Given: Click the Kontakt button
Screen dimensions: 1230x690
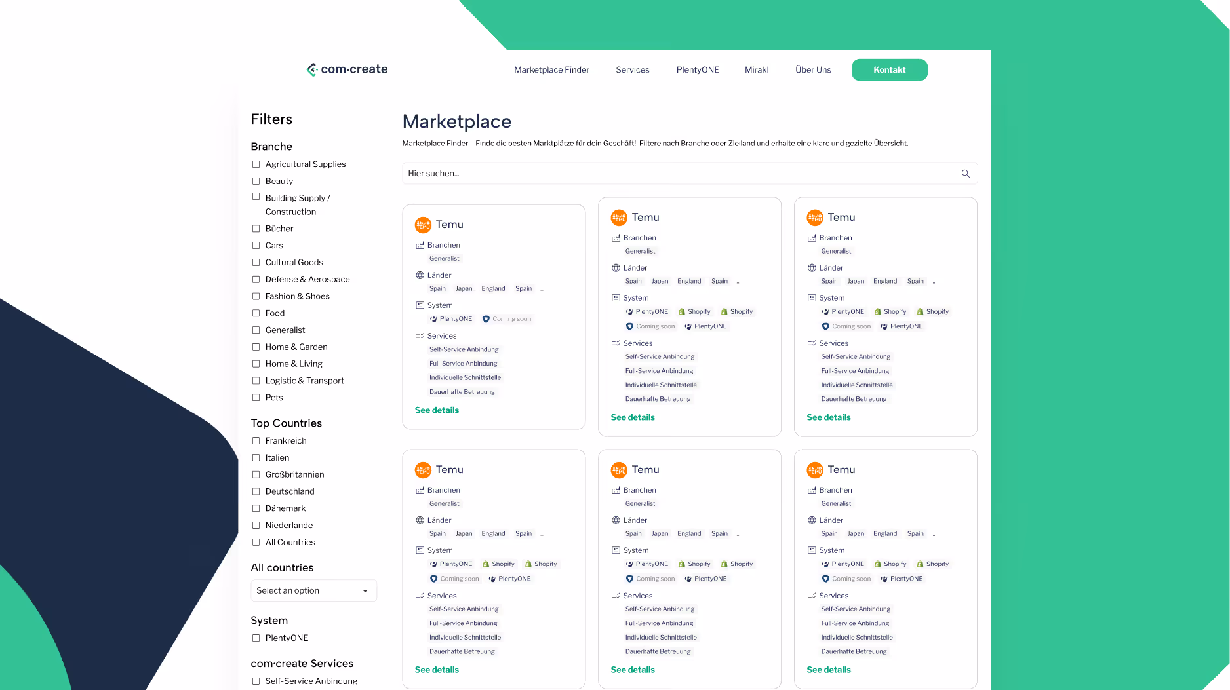Looking at the screenshot, I should [889, 70].
